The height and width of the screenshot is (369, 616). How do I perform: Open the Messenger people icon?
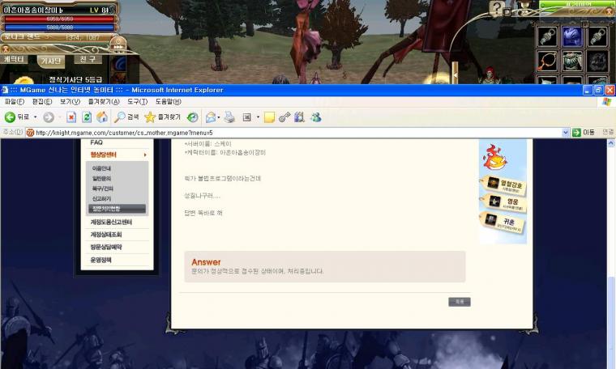[x=316, y=117]
